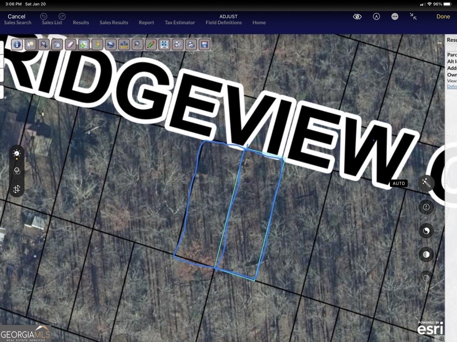Click the find/search magnifier tool
457x342 pixels.
pyautogui.click(x=137, y=44)
